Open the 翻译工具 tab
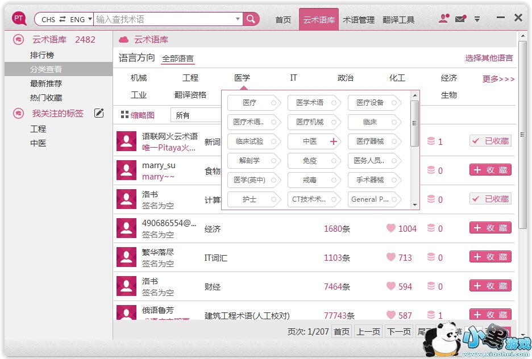This screenshot has width=532, height=359. point(398,20)
